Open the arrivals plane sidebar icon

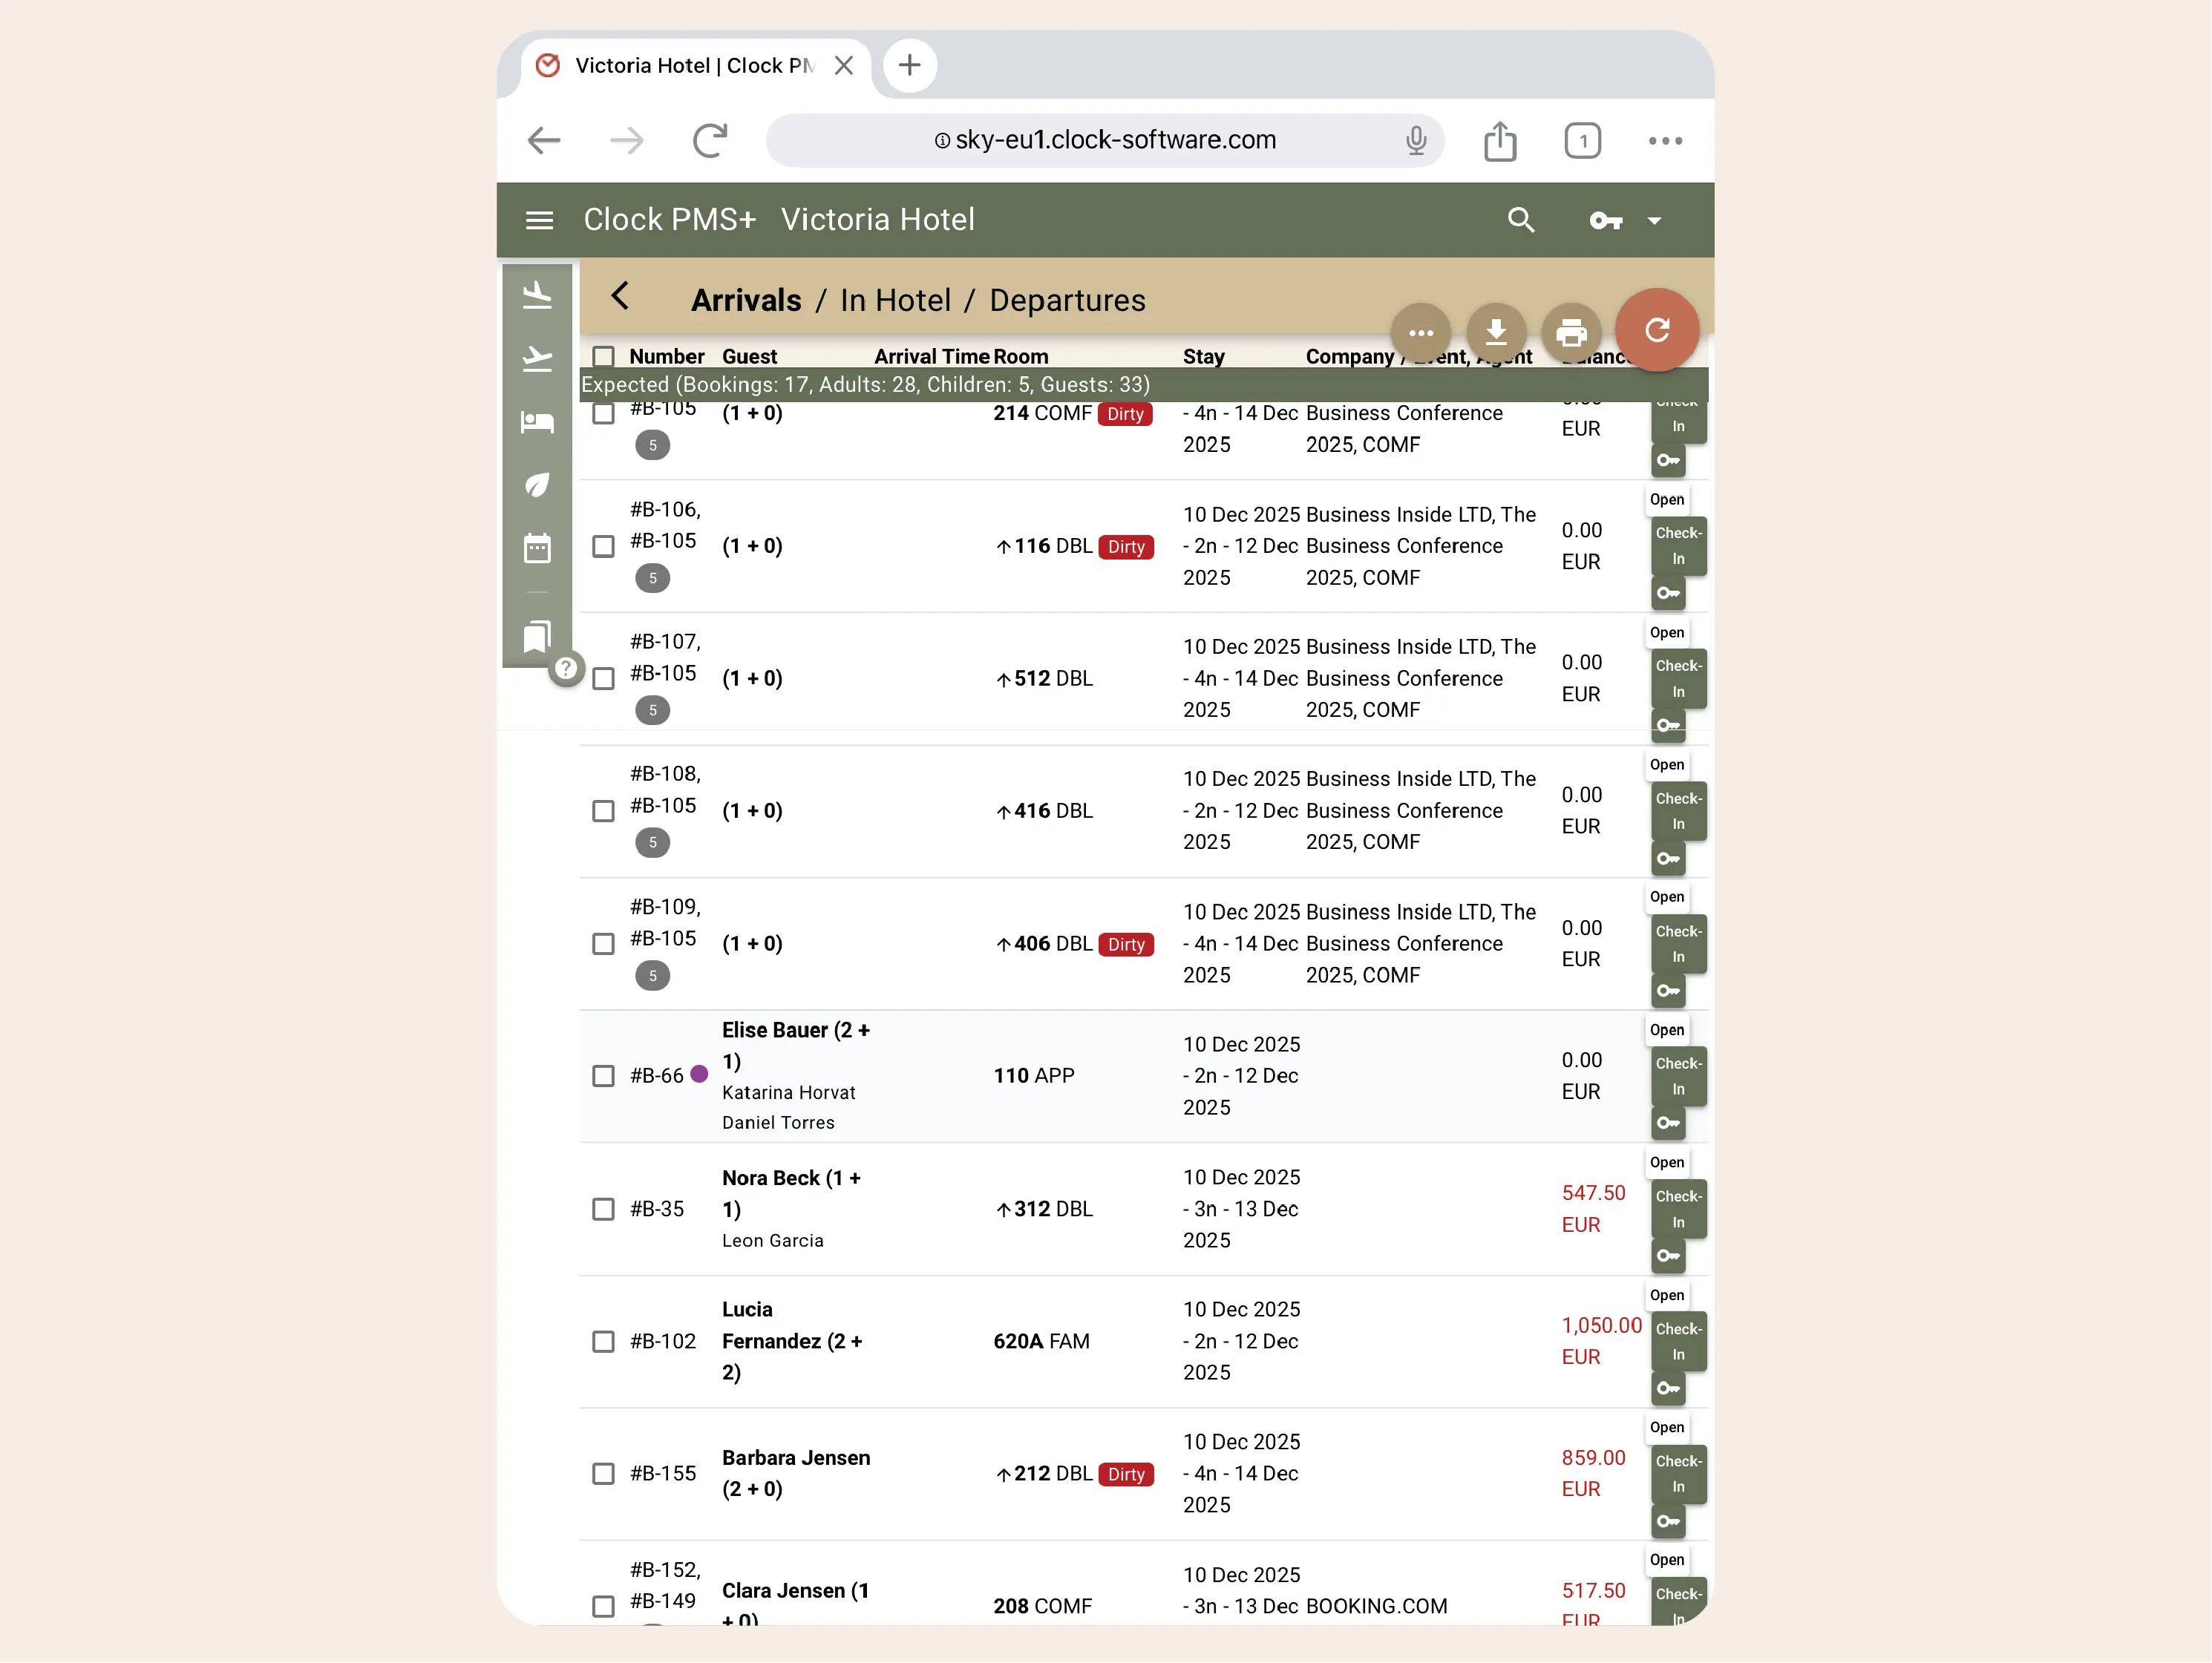click(x=537, y=294)
